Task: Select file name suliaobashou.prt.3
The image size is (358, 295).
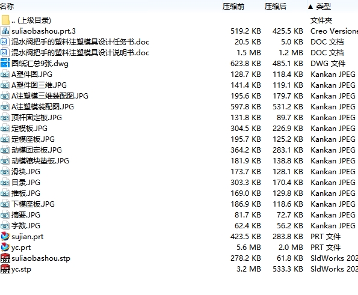Action: coord(43,31)
